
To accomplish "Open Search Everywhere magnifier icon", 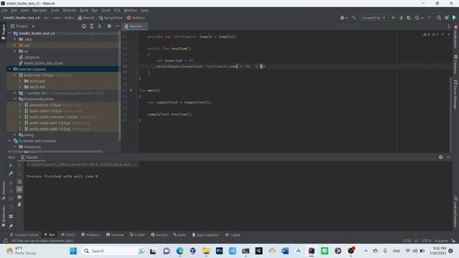I will pyautogui.click(x=439, y=18).
